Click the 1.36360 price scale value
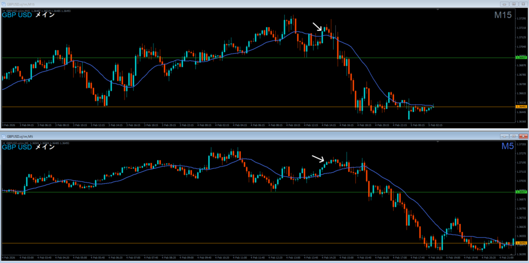This screenshot has width=529, height=263. [x=522, y=121]
